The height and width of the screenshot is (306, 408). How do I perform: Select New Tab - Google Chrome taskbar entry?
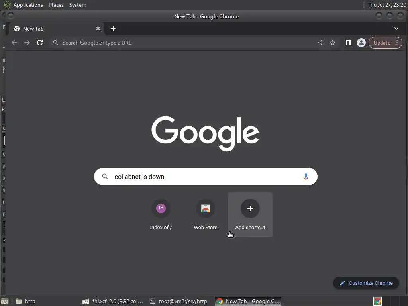click(x=248, y=301)
